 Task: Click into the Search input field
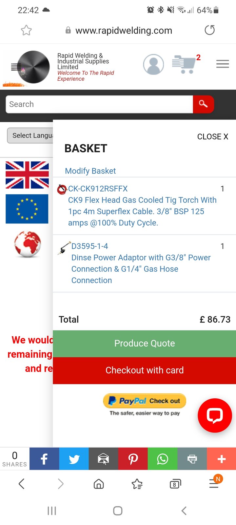point(99,104)
